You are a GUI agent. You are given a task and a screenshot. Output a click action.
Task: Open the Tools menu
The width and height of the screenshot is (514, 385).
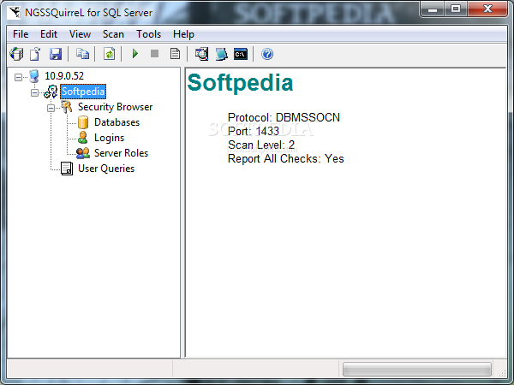coord(149,34)
